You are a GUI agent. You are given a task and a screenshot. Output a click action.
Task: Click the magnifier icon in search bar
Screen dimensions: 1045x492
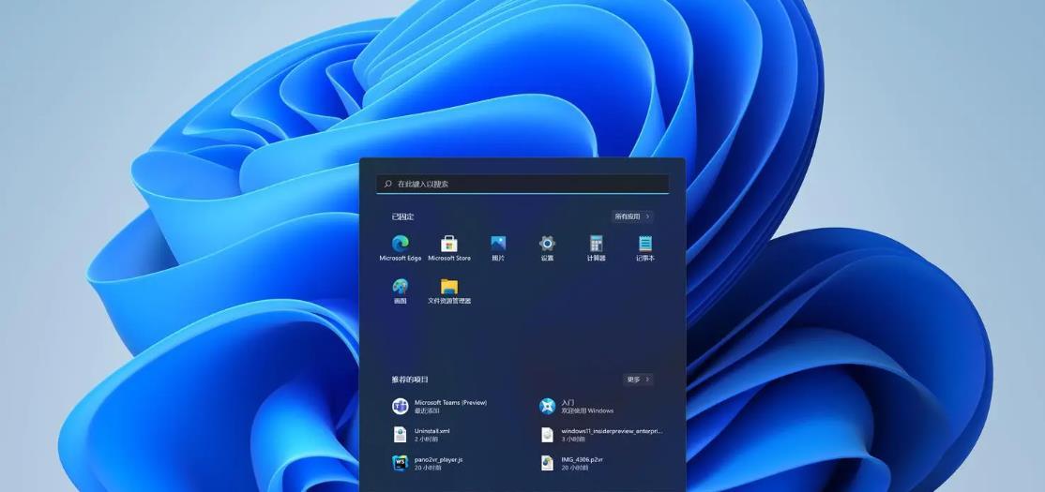387,184
